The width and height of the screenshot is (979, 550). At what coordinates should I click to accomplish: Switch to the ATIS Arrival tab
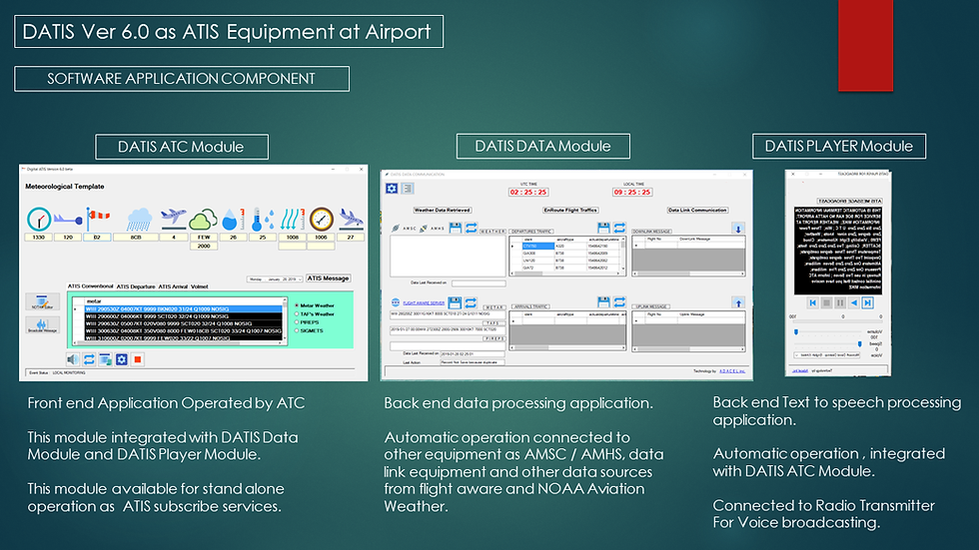pos(173,286)
